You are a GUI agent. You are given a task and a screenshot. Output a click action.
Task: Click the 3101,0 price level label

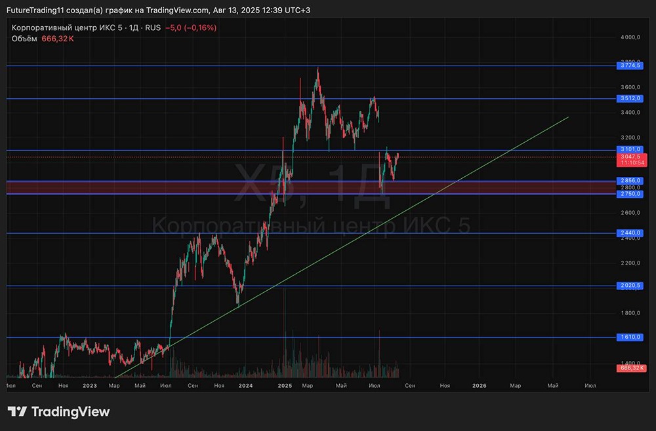pyautogui.click(x=630, y=149)
